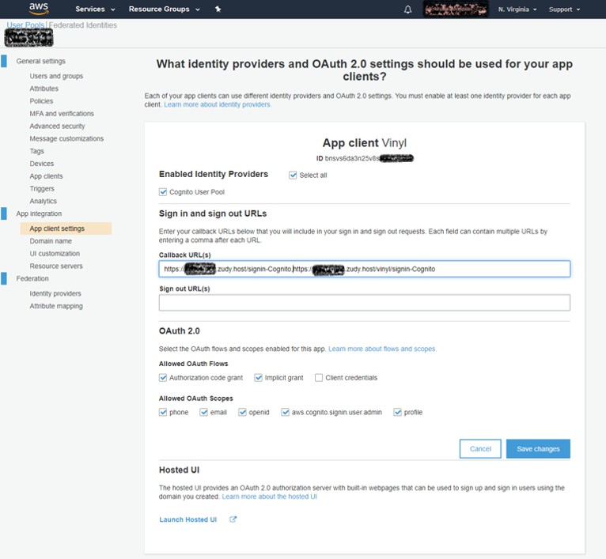
Task: Enable the Client credentials OAuth flow
Action: 319,378
